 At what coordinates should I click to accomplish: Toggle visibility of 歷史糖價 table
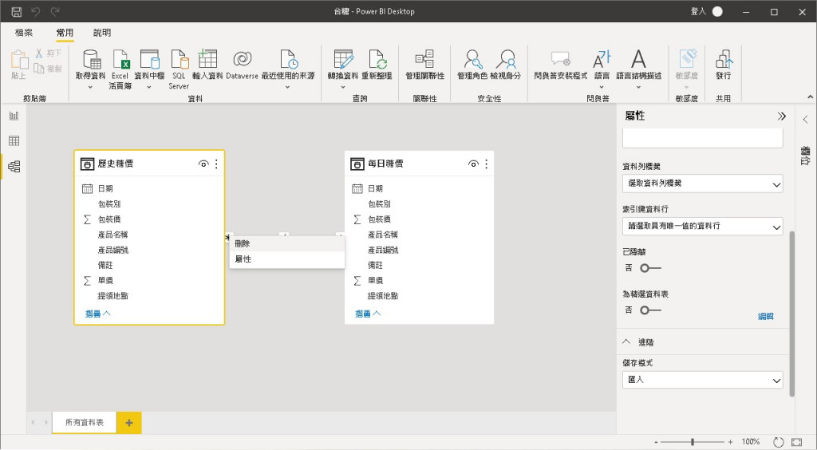coord(203,164)
